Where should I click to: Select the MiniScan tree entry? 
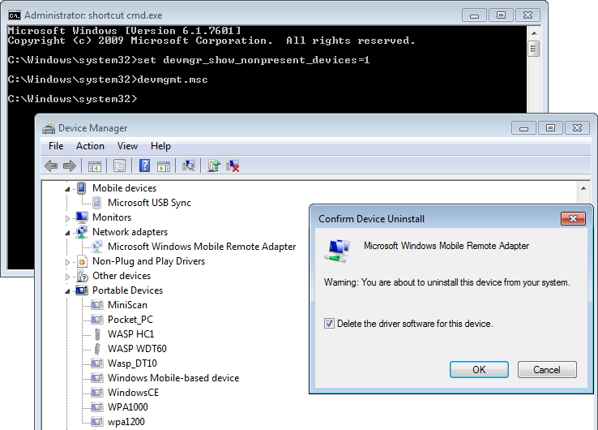click(127, 305)
